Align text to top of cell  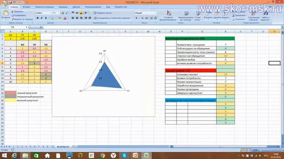[73, 13]
